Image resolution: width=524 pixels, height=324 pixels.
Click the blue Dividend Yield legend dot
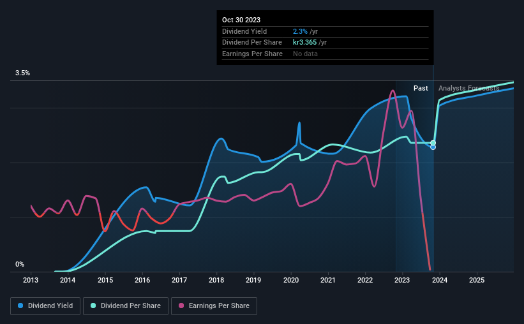20,306
